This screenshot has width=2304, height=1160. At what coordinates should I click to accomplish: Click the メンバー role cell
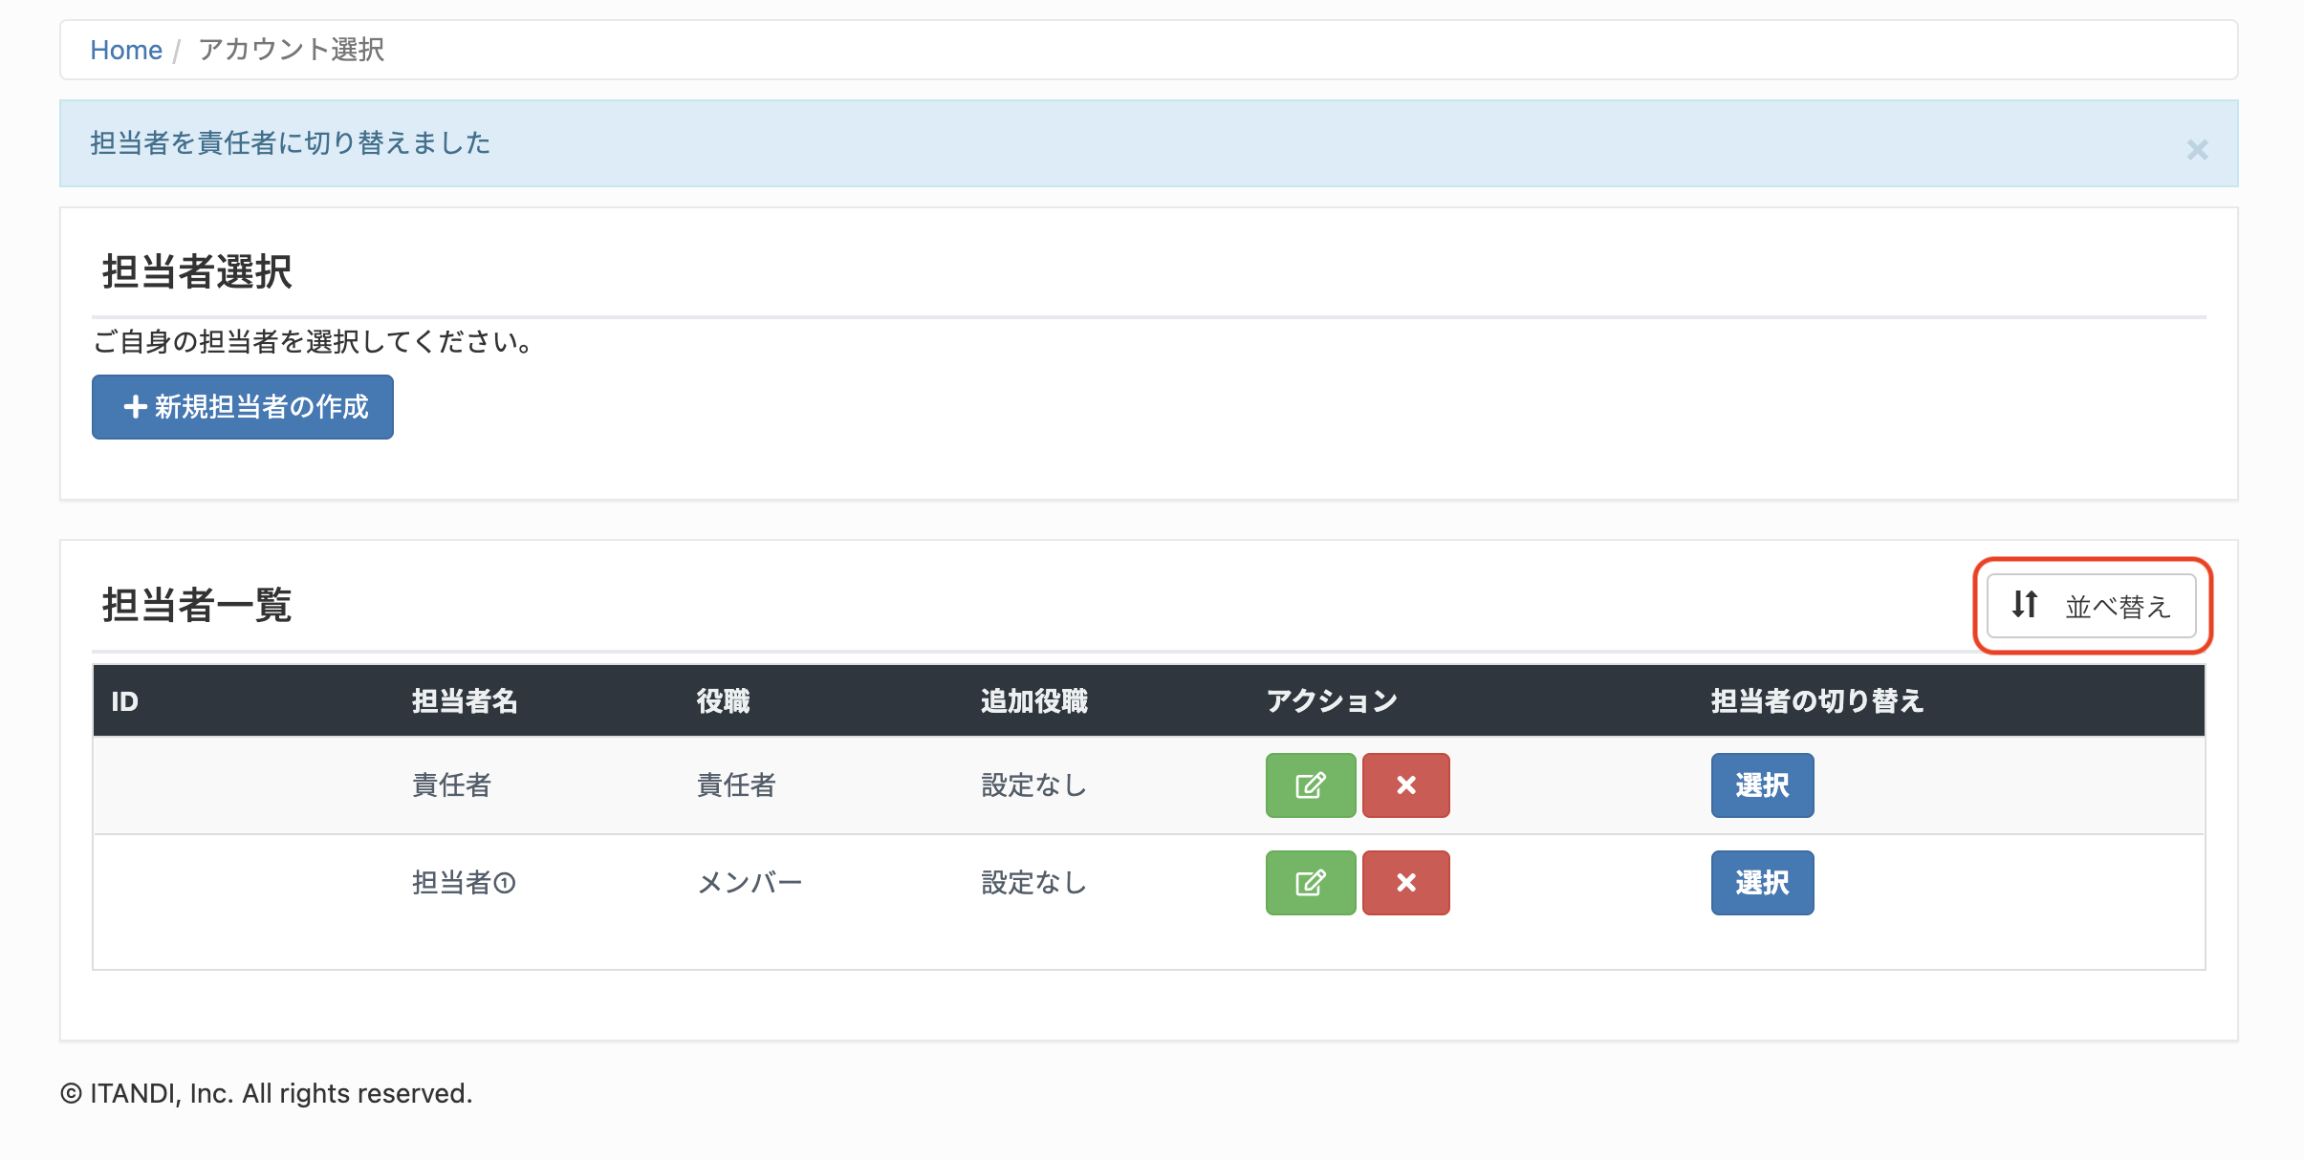pyautogui.click(x=750, y=883)
